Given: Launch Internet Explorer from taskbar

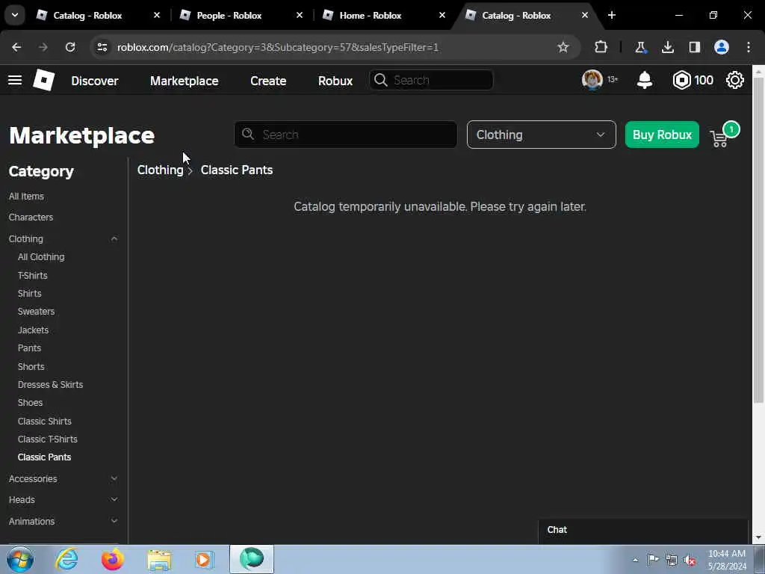Looking at the screenshot, I should click(x=66, y=559).
